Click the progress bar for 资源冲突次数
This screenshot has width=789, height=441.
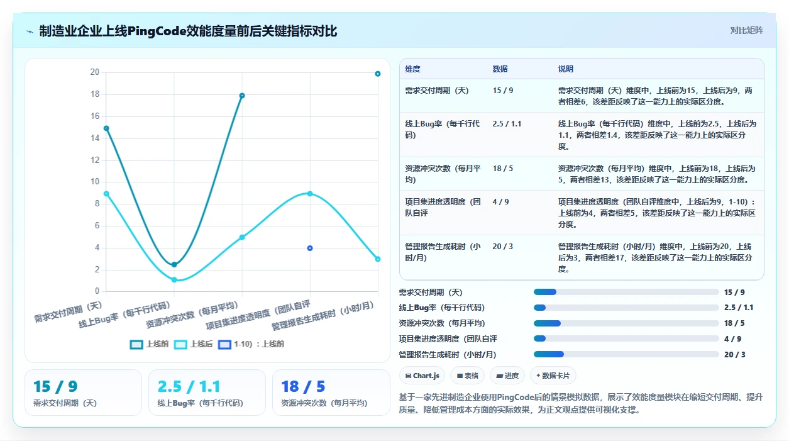click(626, 323)
